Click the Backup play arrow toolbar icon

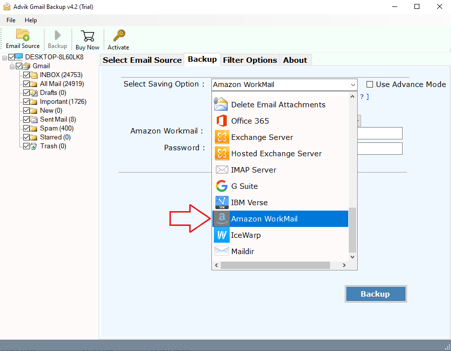tap(57, 36)
